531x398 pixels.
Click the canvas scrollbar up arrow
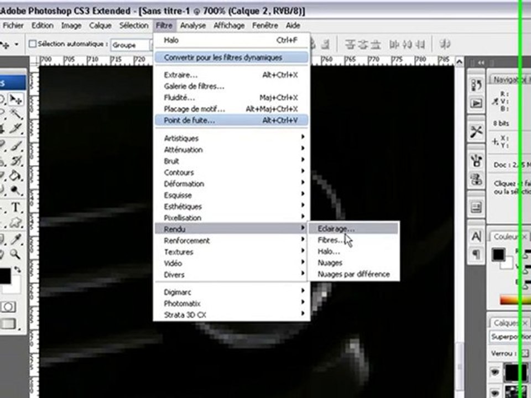click(x=459, y=61)
